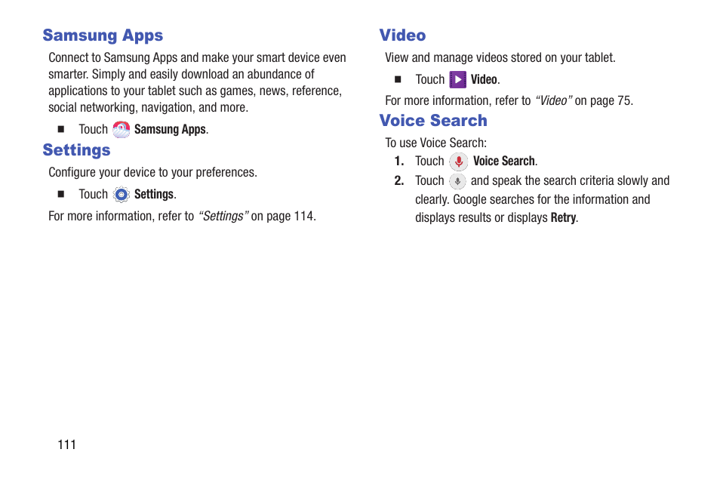Click 'smarter. Simply and easily download' line
The width and height of the screenshot is (720, 480).
[x=181, y=74]
